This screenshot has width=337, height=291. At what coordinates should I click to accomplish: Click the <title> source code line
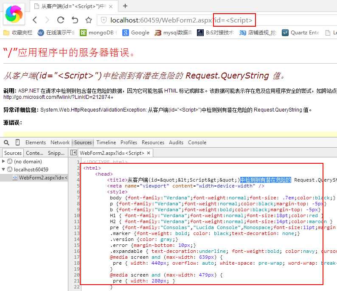(x=222, y=180)
